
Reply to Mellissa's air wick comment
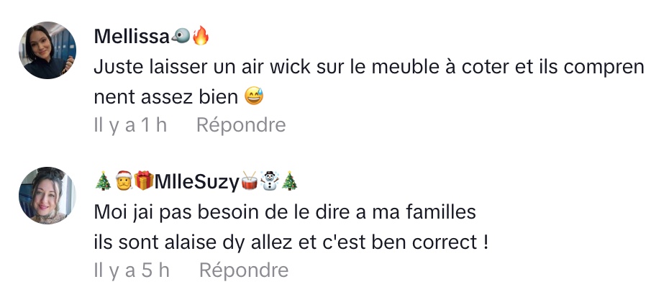(241, 125)
